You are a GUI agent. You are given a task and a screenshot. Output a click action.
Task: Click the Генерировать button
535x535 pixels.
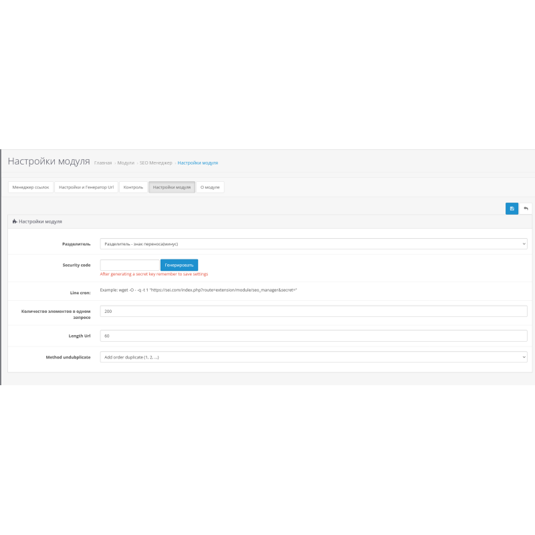(x=179, y=265)
